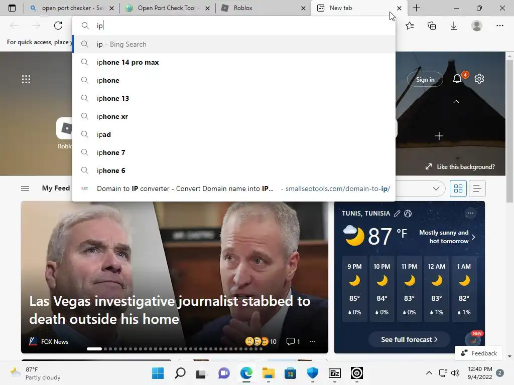The width and height of the screenshot is (514, 385).
Task: Open the app launcher grid icon
Action: coord(26,79)
